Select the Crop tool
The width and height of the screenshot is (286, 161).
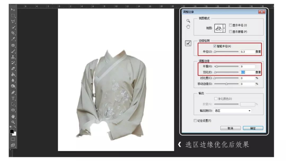[x=13, y=33]
